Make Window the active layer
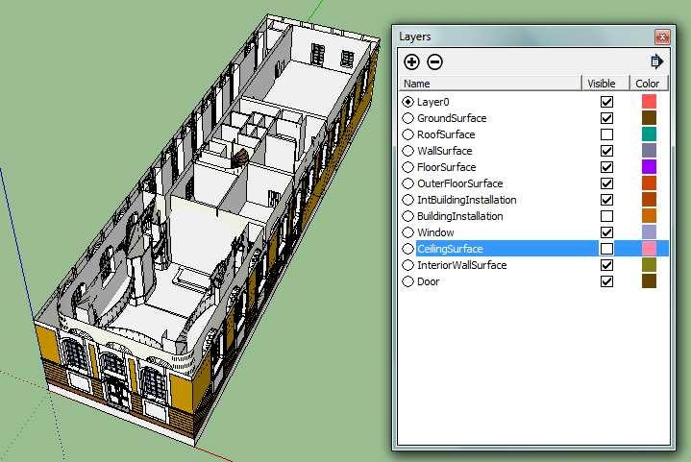The height and width of the screenshot is (462, 691). [408, 232]
